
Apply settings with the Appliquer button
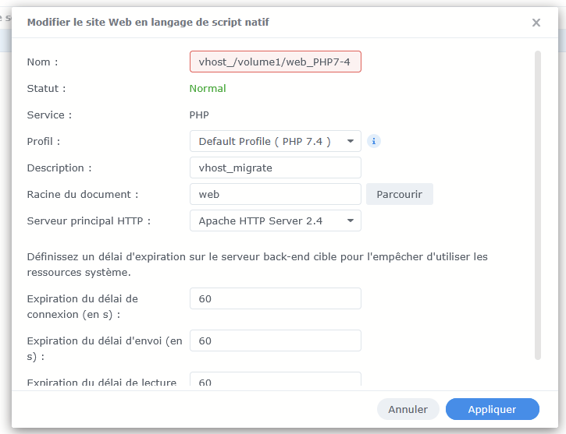[492, 409]
